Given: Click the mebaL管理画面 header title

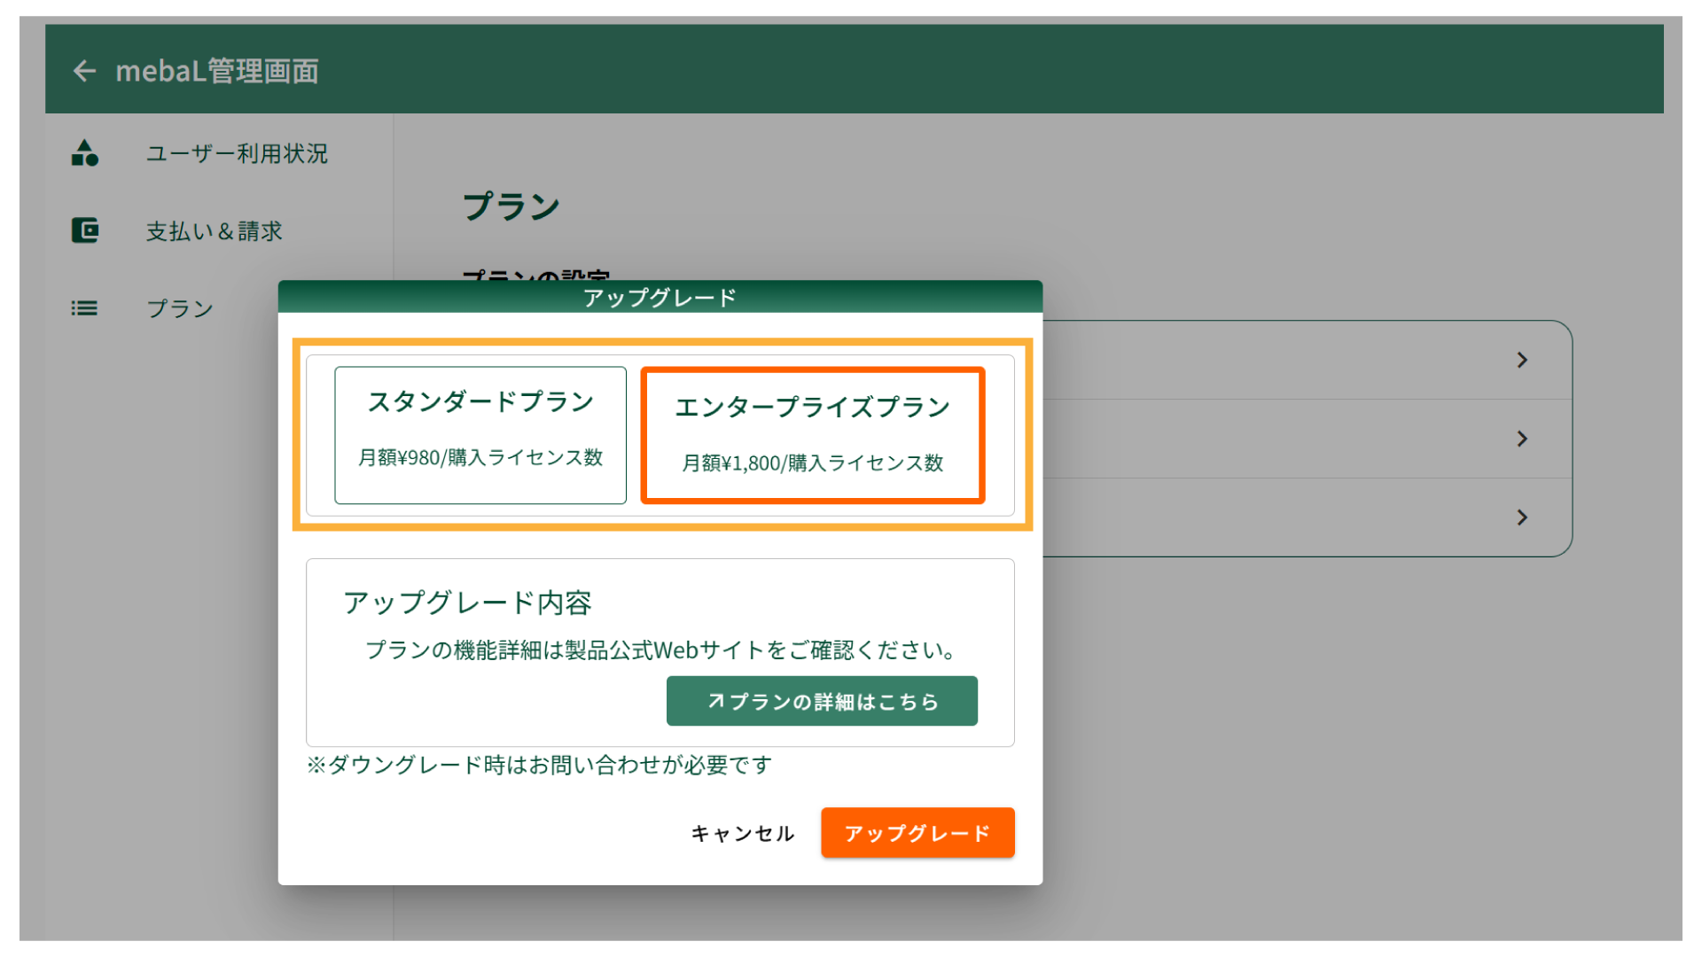Looking at the screenshot, I should (x=217, y=71).
